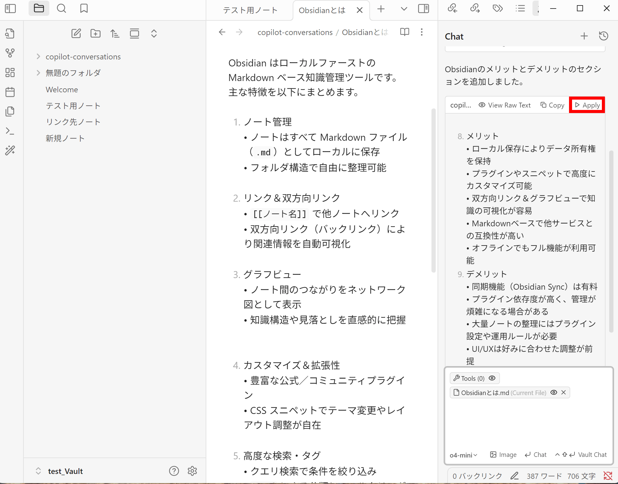This screenshot has height=484, width=618.
Task: Open the Welcome note
Action: (x=62, y=90)
